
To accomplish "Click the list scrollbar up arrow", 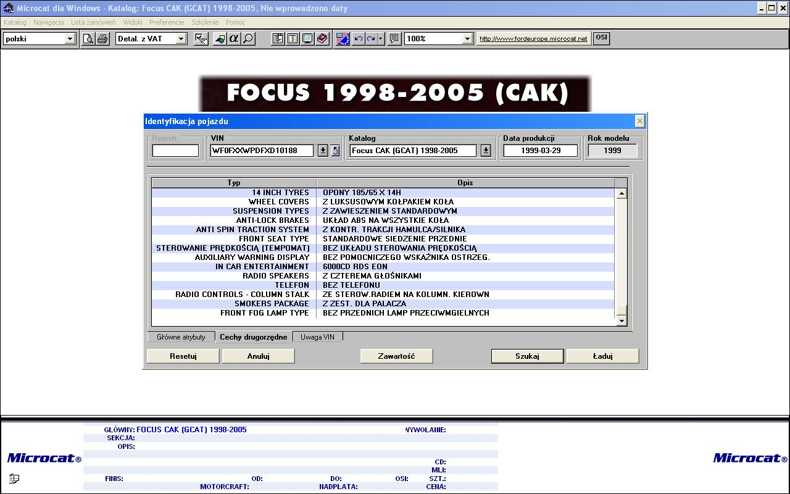I will [x=622, y=193].
